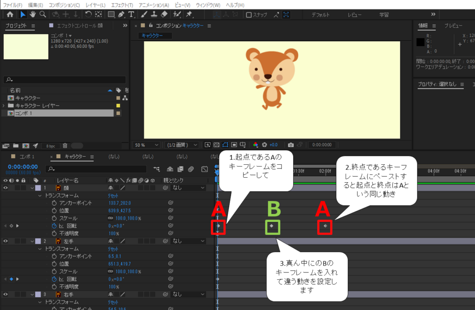Select the B keyframe on 顔 rotation

pyautogui.click(x=272, y=226)
